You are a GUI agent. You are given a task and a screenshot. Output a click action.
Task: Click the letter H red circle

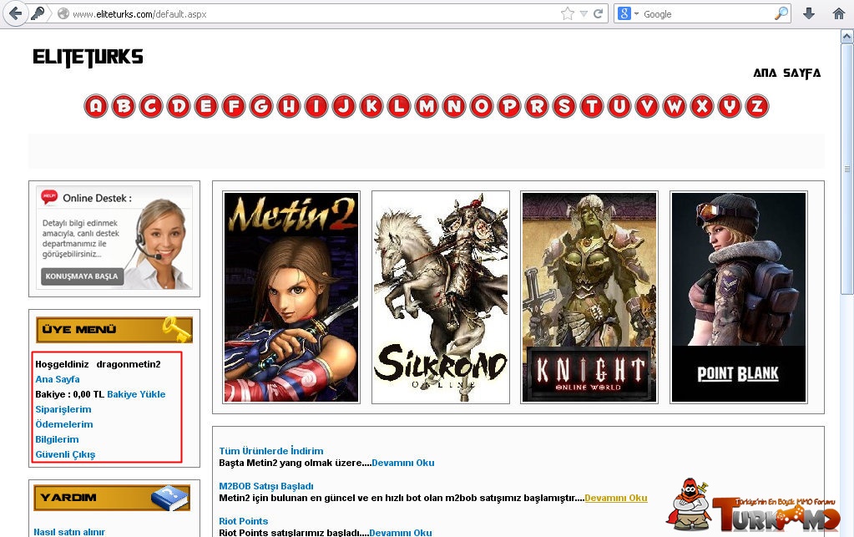tap(289, 106)
